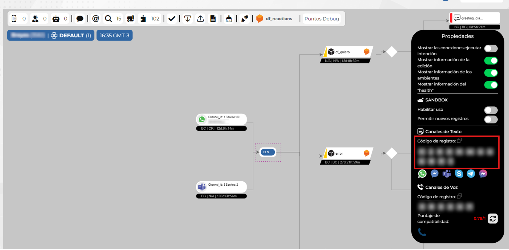Screen dimensions: 509x250
Task: Click the robot bot icon
Action: tap(56, 19)
